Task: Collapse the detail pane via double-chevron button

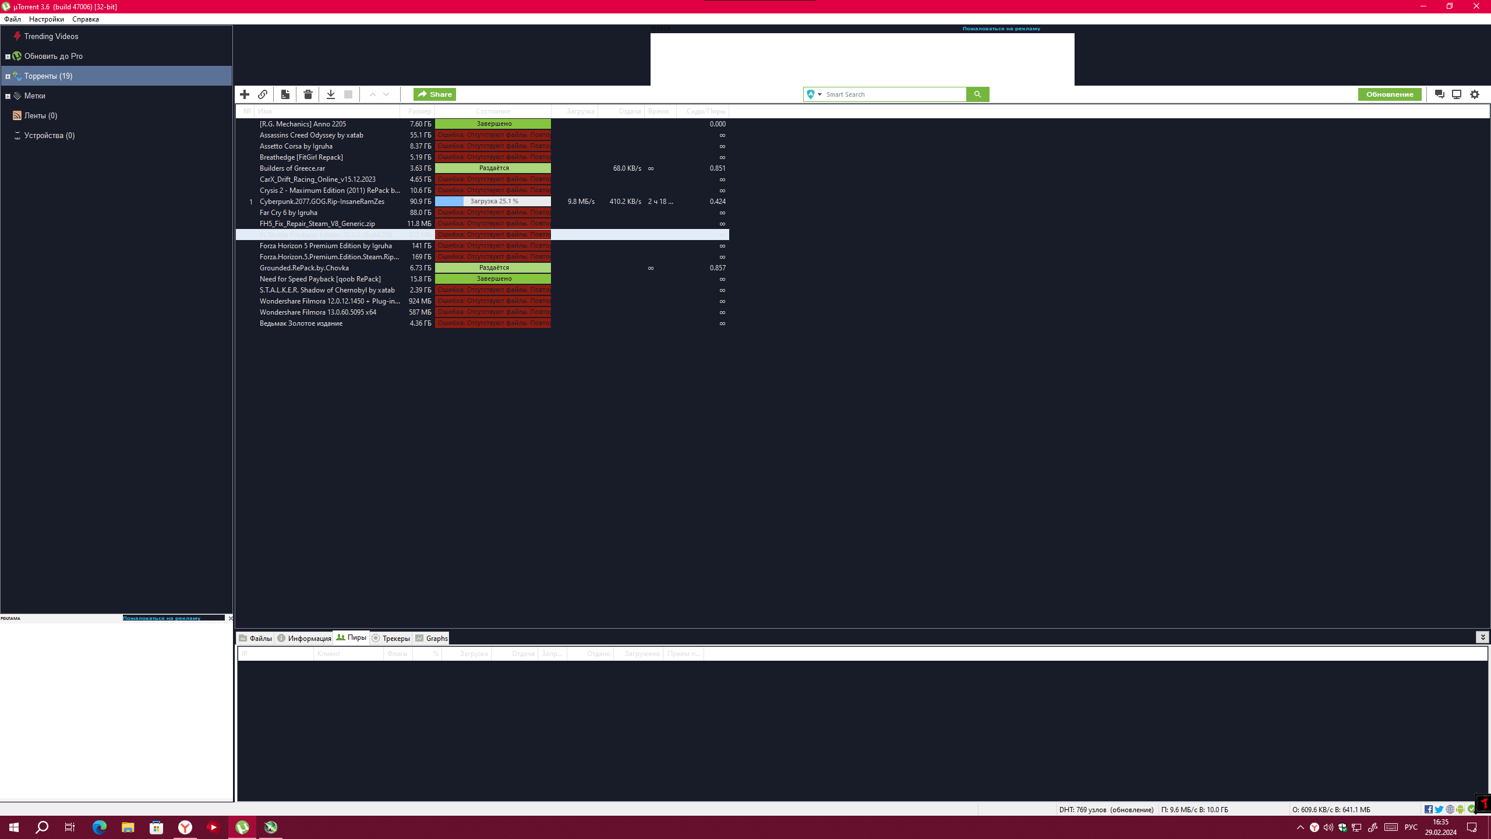Action: click(1482, 637)
